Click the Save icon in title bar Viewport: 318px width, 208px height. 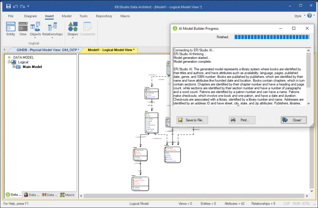(x=8, y=6)
